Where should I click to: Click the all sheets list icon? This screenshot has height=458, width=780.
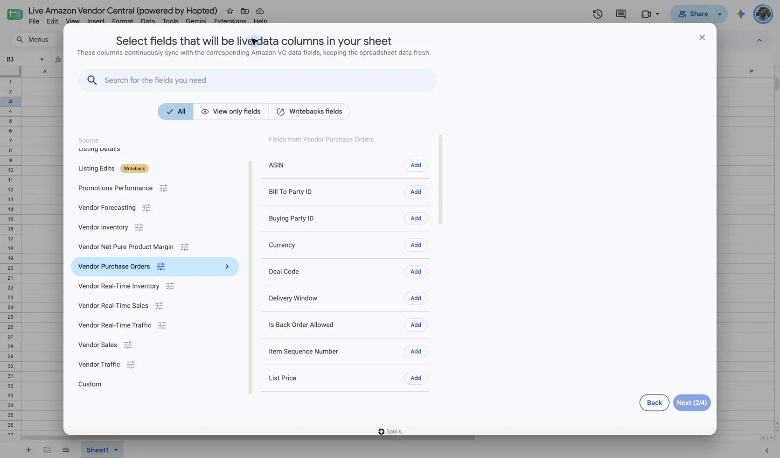(66, 450)
